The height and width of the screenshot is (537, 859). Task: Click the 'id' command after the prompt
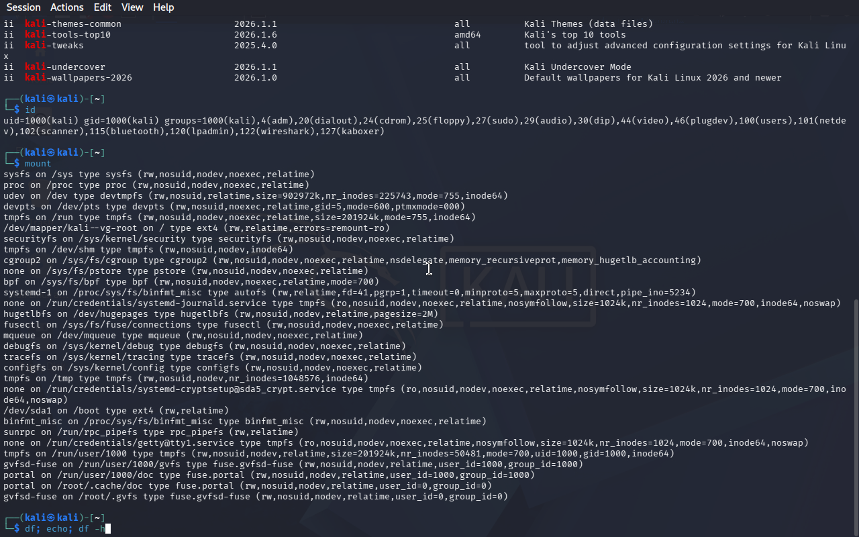tap(30, 110)
